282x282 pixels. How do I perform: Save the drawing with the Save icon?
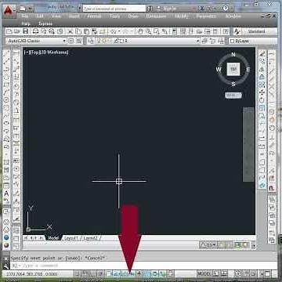(x=25, y=31)
